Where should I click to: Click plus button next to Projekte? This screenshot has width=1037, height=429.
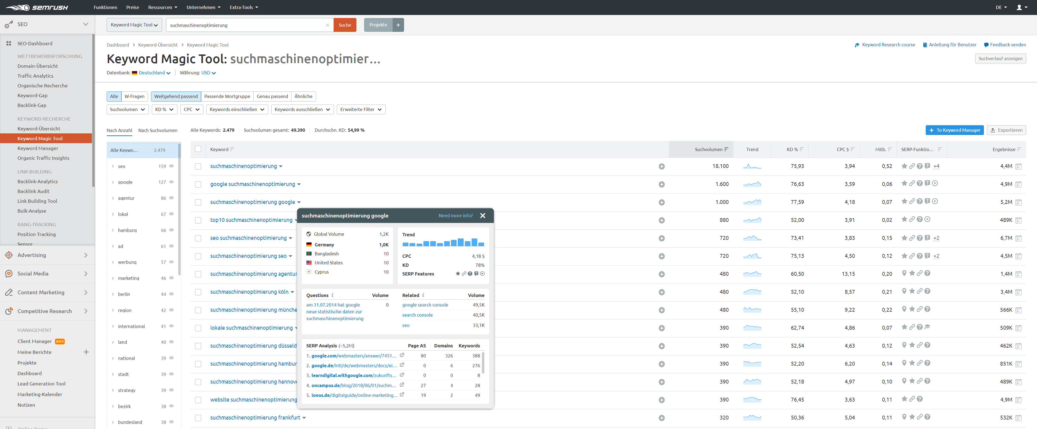[398, 25]
